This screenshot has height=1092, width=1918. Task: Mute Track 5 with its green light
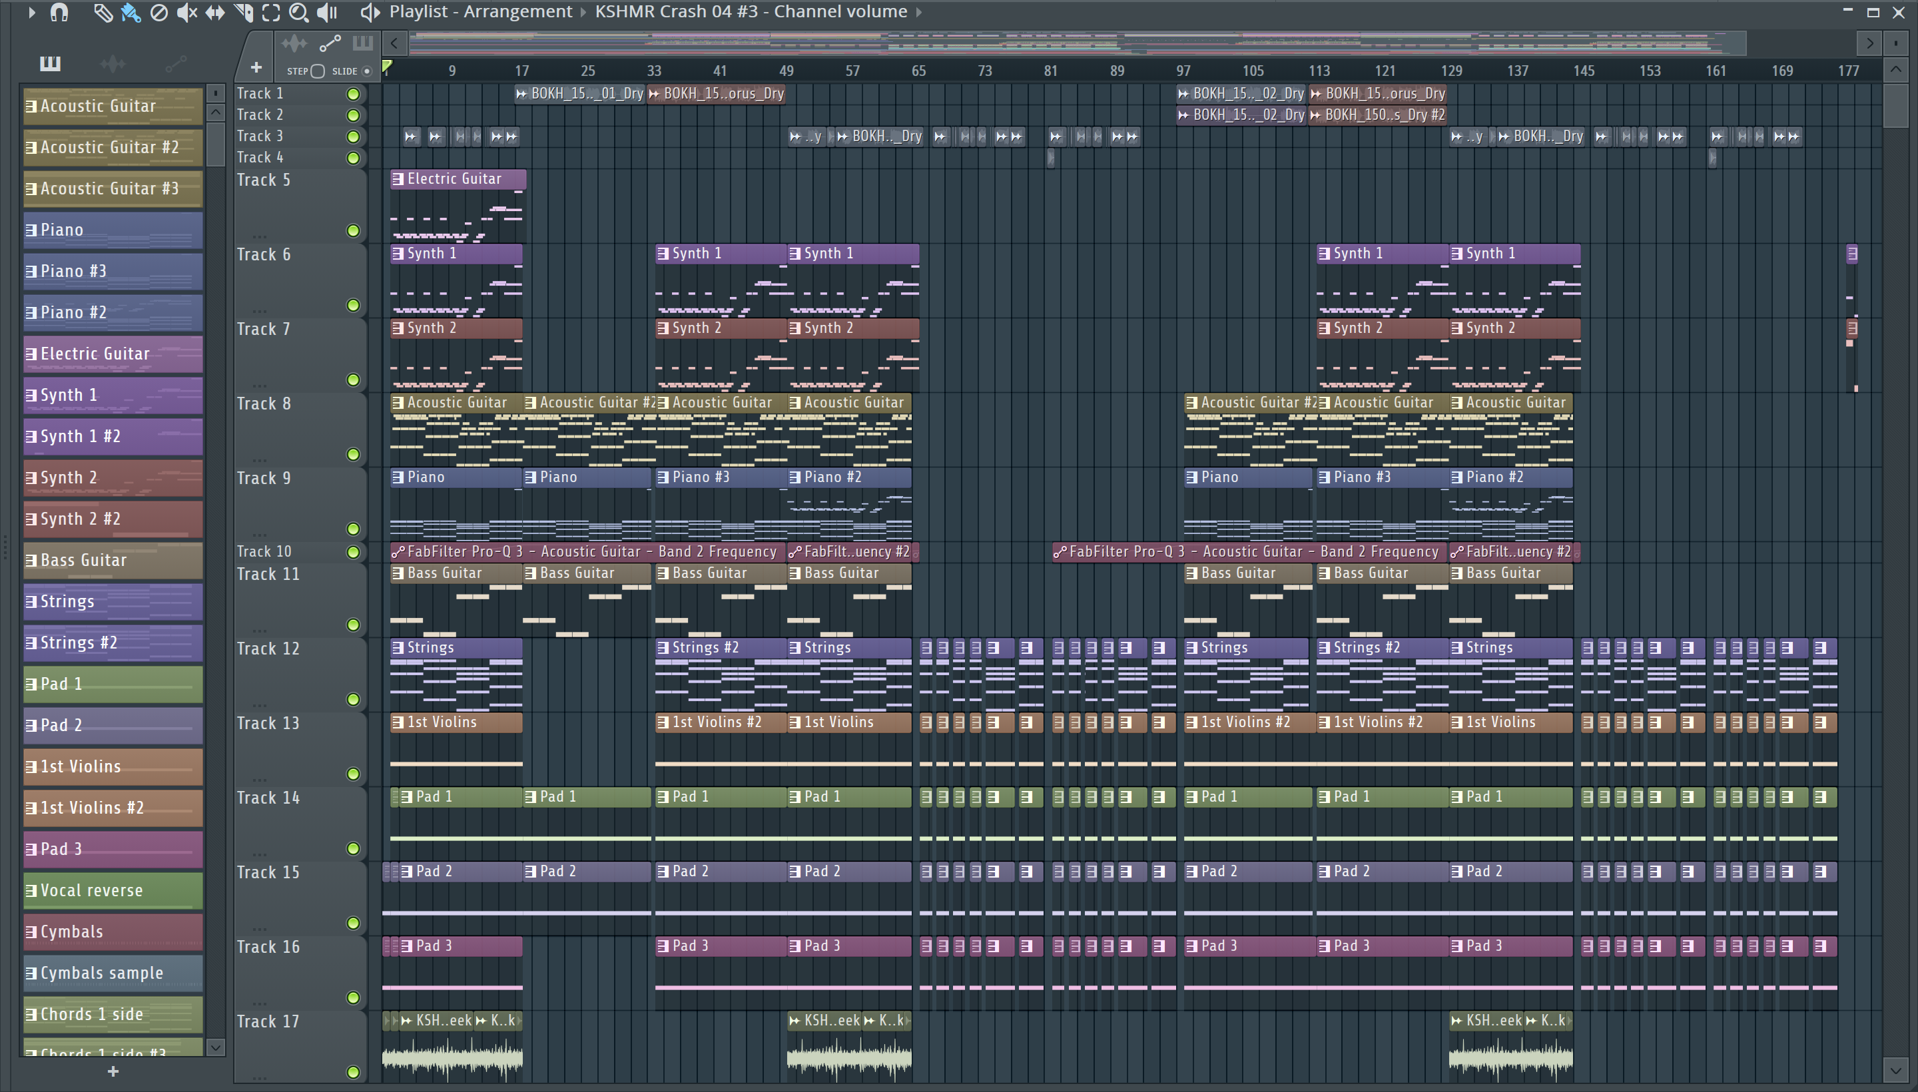coord(352,231)
